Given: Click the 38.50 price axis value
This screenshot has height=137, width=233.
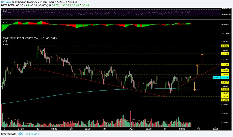Looking at the screenshot, I should (225, 41).
